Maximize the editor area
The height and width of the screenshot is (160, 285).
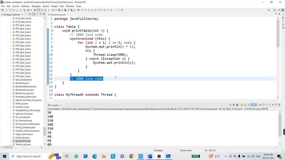tap(279, 14)
